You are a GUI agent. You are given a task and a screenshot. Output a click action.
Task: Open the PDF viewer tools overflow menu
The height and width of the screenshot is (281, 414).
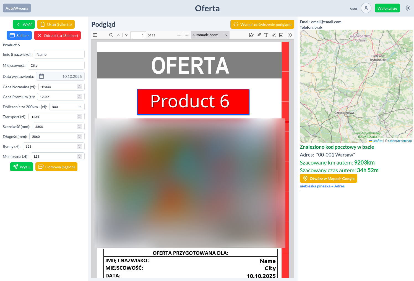(290, 35)
